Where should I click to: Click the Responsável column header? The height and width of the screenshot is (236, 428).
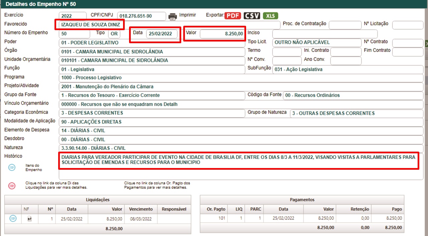point(174,209)
